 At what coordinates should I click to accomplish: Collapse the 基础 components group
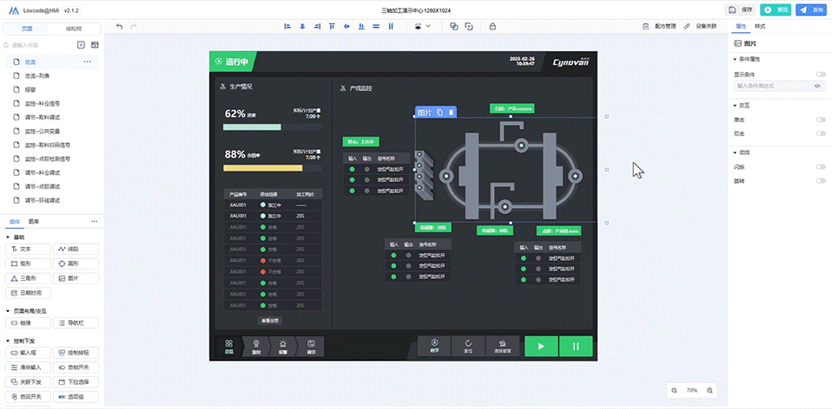tap(9, 237)
